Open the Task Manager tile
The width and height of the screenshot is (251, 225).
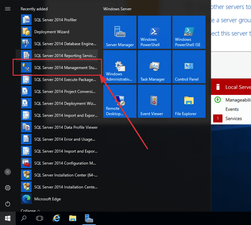tap(154, 67)
